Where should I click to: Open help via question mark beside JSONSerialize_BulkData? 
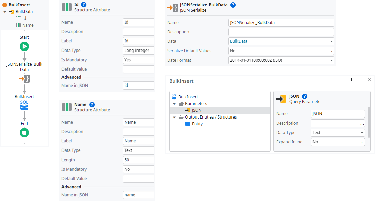(232, 5)
